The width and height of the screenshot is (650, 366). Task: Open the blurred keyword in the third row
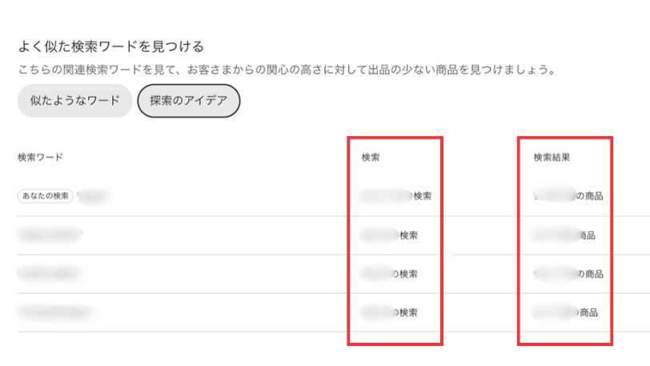48,274
